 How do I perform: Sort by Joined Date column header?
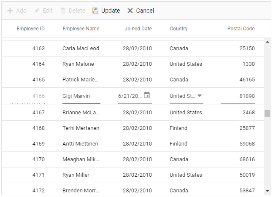(x=138, y=29)
